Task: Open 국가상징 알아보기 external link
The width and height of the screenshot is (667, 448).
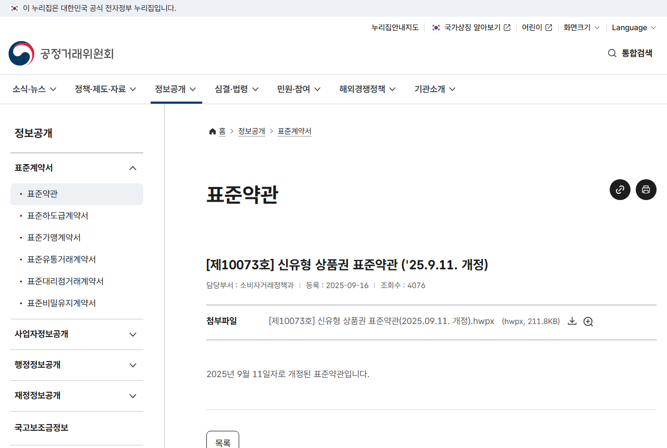Action: tap(471, 28)
